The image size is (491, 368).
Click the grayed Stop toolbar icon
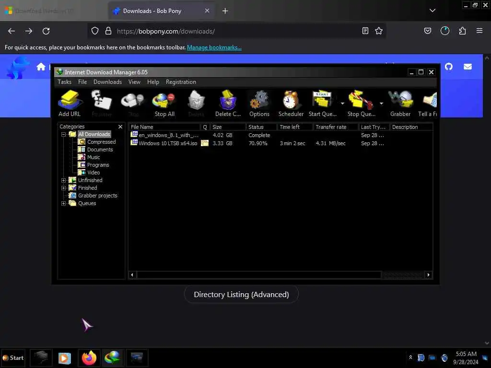tap(133, 103)
